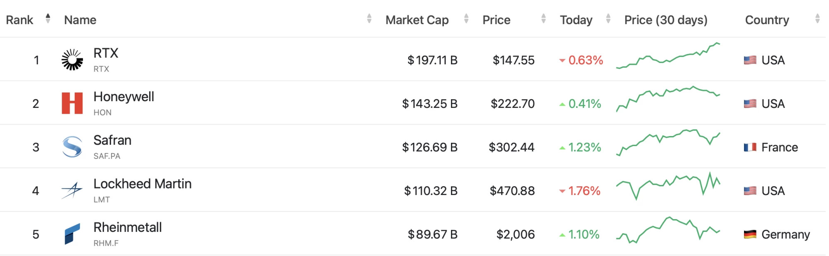
Task: Click the Rheinmetall blue logo icon
Action: pyautogui.click(x=72, y=234)
